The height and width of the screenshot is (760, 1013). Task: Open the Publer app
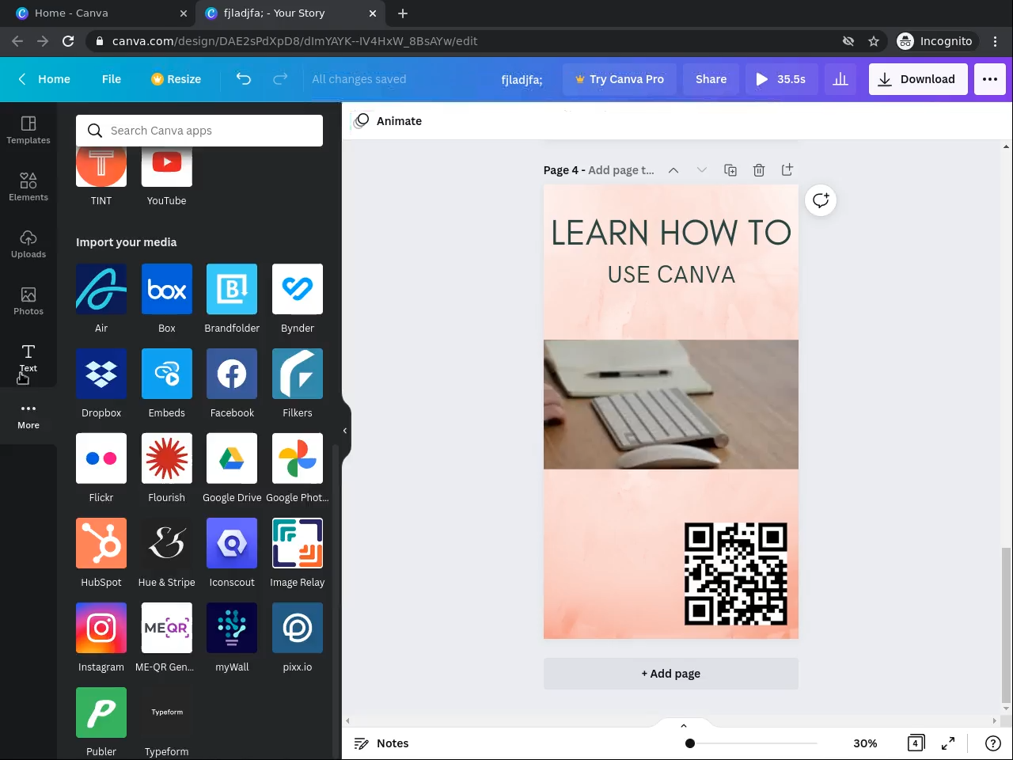[x=101, y=712]
